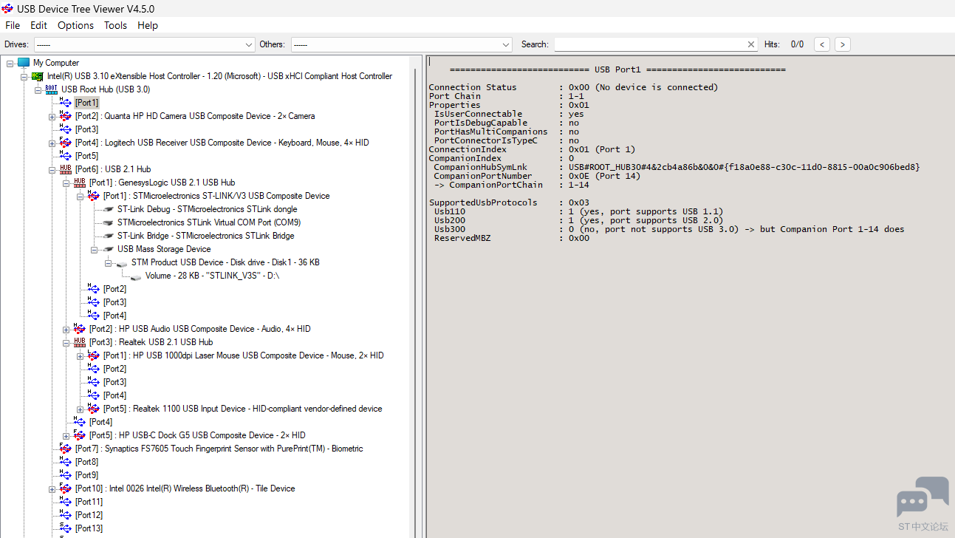Open the Edit menu
The width and height of the screenshot is (955, 538).
click(x=38, y=25)
